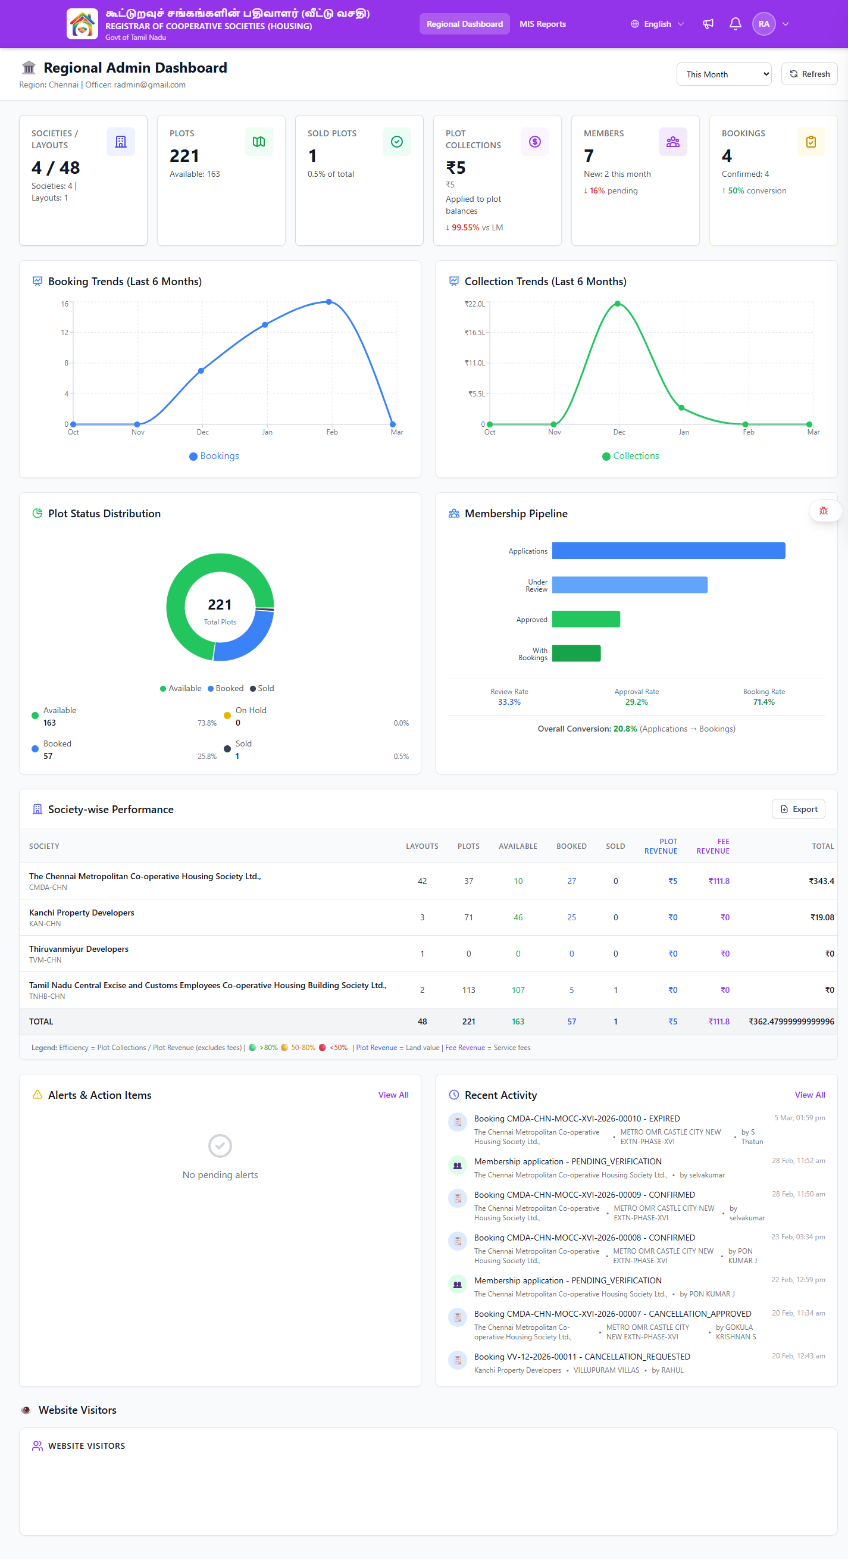Click the bank icon beside dashboard title

click(x=29, y=67)
